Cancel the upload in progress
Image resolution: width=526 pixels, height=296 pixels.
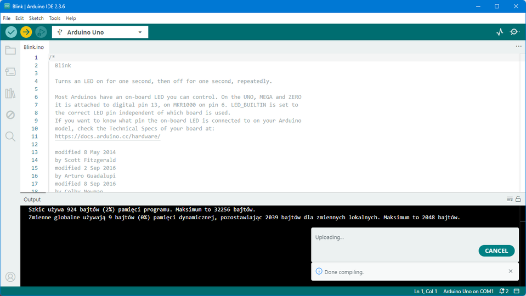click(496, 251)
